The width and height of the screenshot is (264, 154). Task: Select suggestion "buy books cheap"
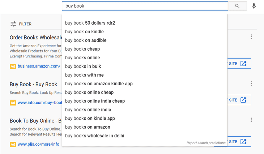[x=82, y=49]
